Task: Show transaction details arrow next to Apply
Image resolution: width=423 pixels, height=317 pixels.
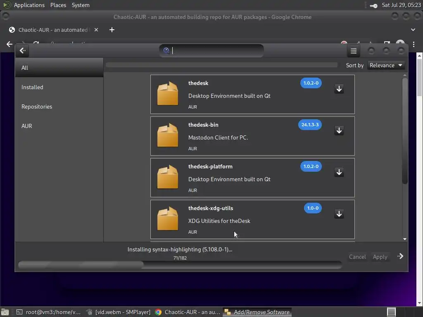Action: [x=400, y=256]
